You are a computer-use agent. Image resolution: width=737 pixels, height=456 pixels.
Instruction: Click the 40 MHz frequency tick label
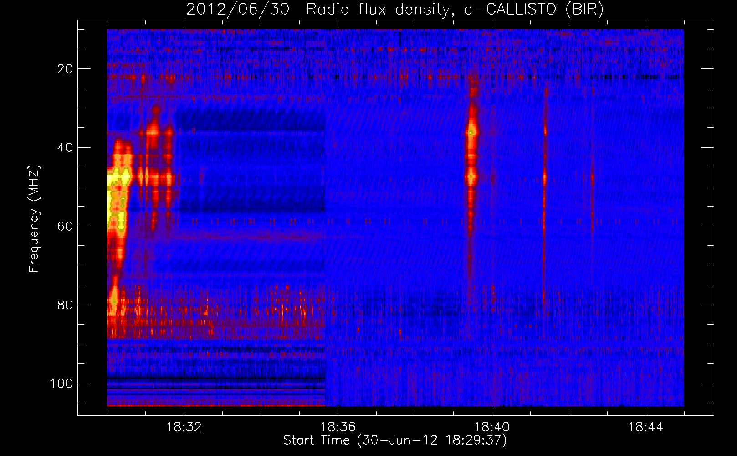66,148
